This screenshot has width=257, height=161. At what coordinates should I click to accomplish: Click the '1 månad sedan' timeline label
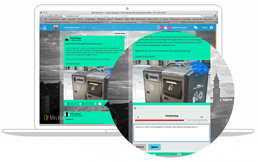[x=120, y=33]
